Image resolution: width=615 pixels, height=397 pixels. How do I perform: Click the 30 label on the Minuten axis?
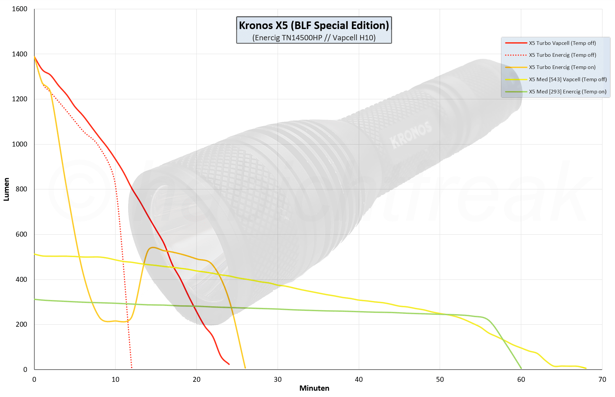tap(278, 380)
